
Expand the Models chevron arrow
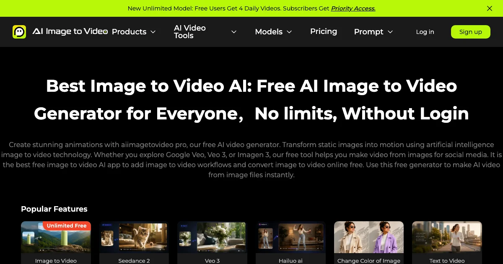289,32
